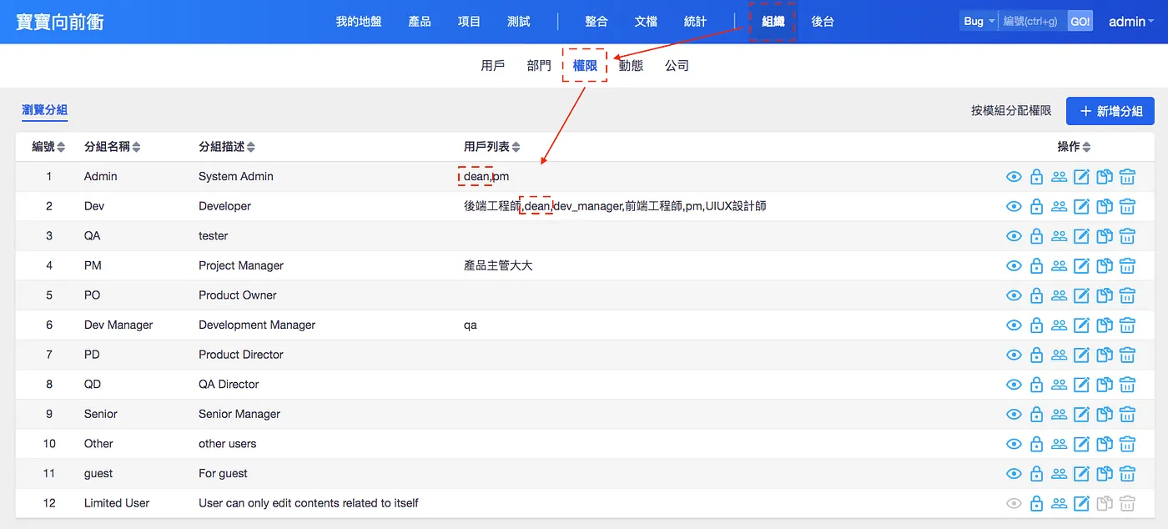Image resolution: width=1168 pixels, height=529 pixels.
Task: Open the Bug type dropdown
Action: point(979,22)
